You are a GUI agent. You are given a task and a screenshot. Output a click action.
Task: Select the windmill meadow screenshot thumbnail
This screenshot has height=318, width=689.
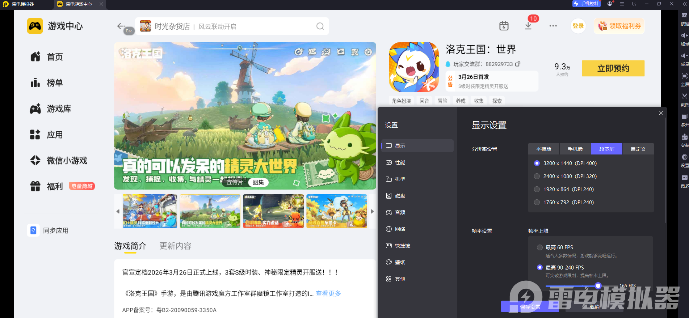coord(210,211)
